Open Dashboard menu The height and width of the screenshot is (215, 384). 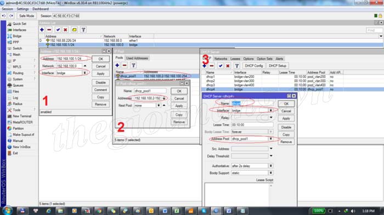[x=41, y=9]
